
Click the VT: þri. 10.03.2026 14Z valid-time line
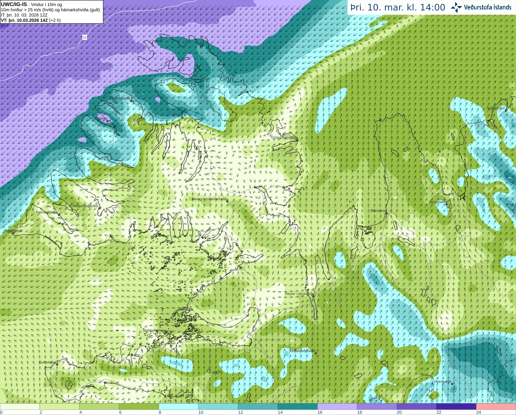(31, 20)
